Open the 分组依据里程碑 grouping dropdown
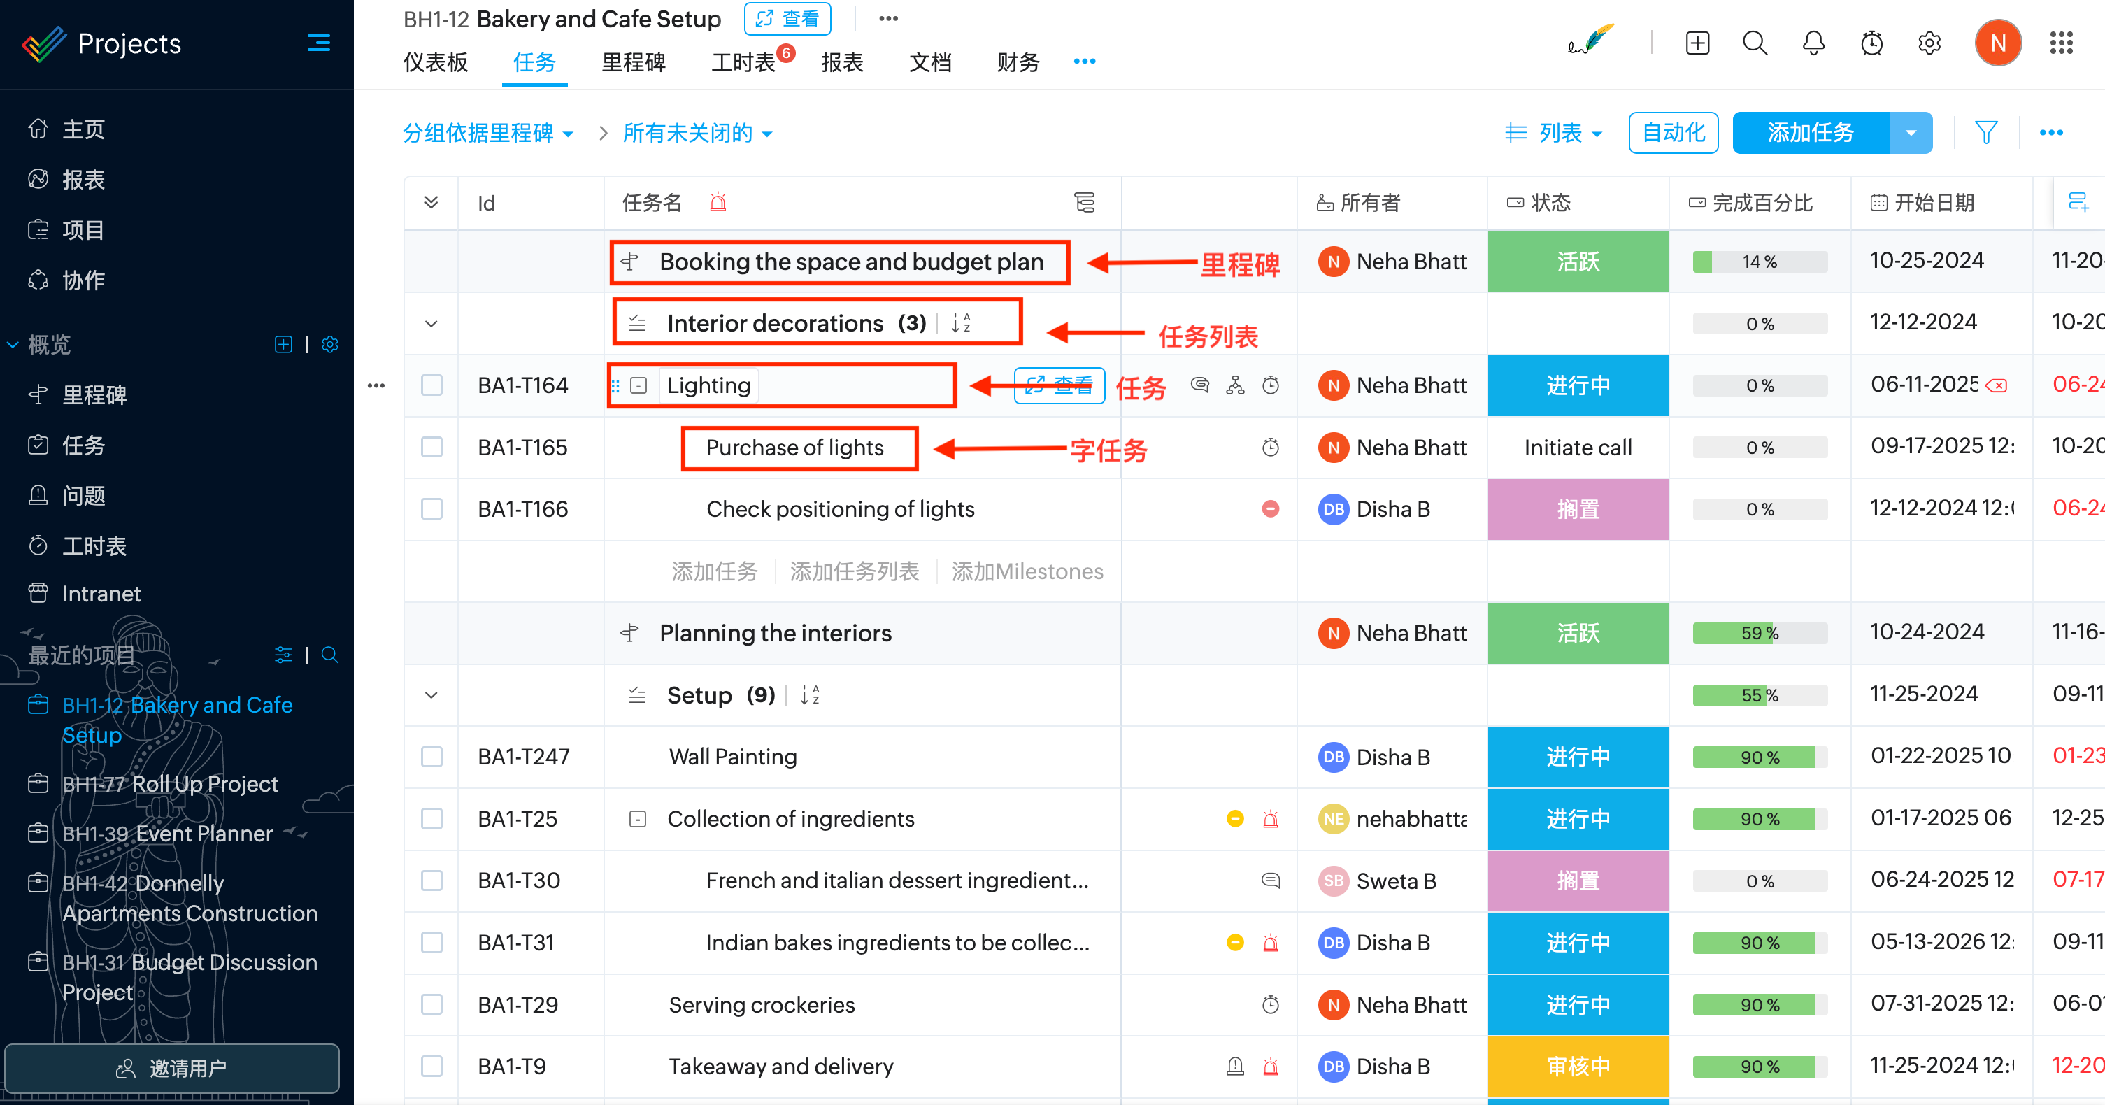This screenshot has height=1105, width=2105. tap(487, 132)
